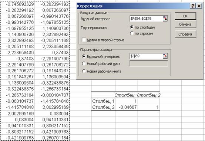The width and height of the screenshot is (205, 141).
Task: Select 2,002995169 in the row starting with -1,415784848
Action: [x=52, y=107]
